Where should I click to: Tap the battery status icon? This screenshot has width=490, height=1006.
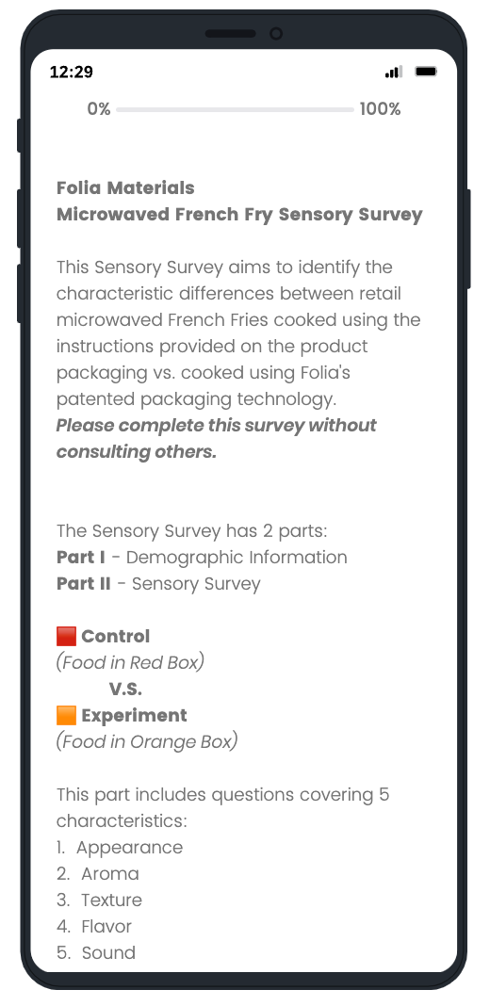coord(426,72)
